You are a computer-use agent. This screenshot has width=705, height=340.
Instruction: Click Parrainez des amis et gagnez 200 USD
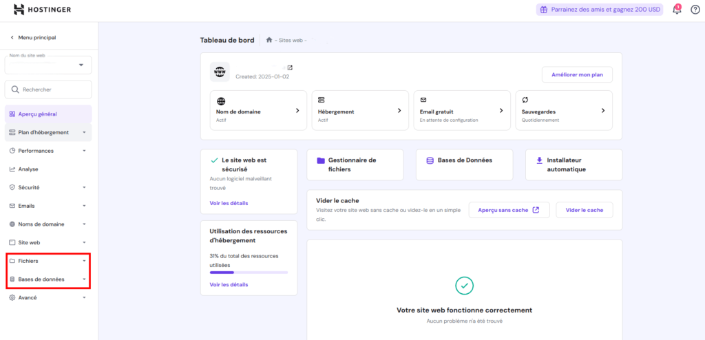coord(600,10)
